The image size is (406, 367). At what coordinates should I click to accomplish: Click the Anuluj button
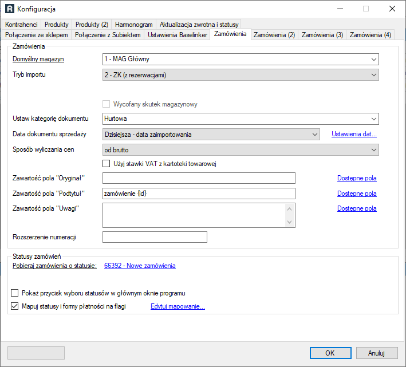377,353
